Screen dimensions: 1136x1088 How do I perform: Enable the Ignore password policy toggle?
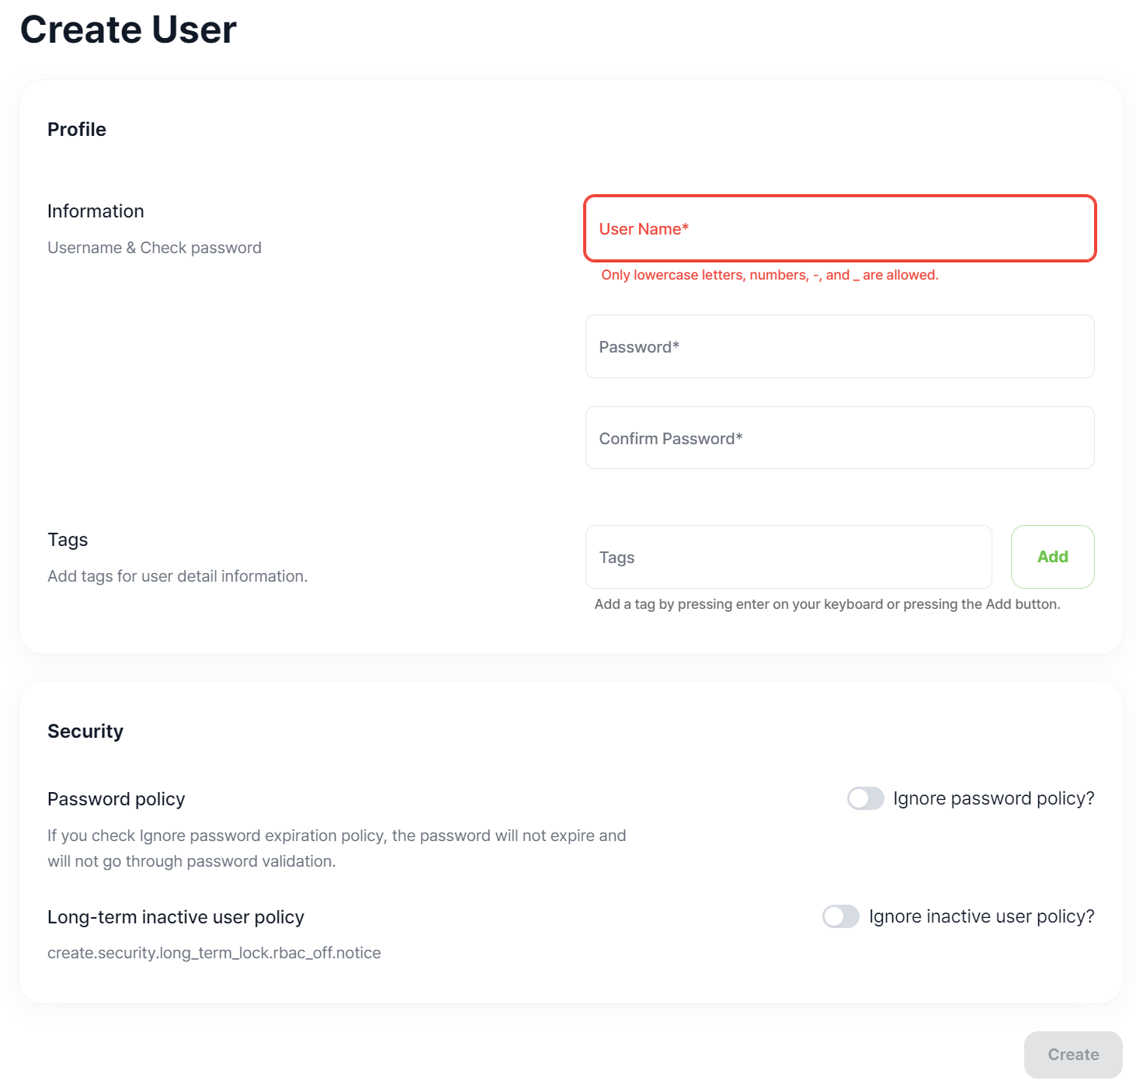coord(866,798)
